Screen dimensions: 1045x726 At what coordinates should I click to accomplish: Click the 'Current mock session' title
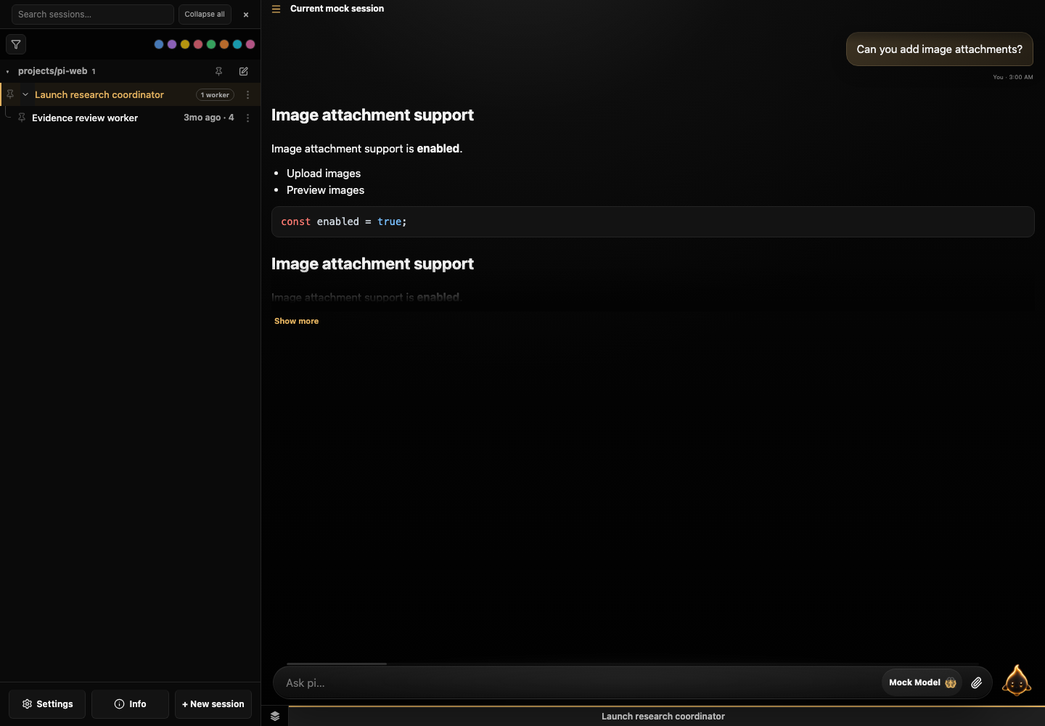(337, 9)
